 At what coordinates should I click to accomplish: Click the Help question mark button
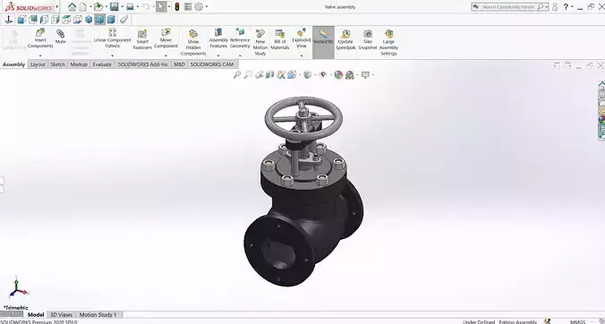pyautogui.click(x=566, y=6)
